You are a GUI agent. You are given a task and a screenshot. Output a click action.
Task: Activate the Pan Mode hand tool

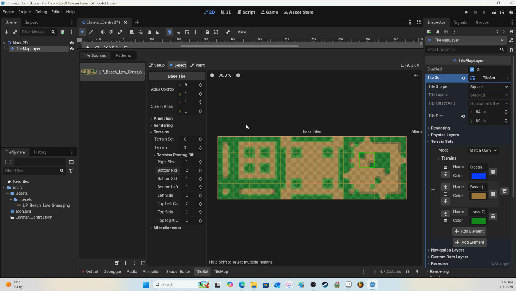[149, 32]
